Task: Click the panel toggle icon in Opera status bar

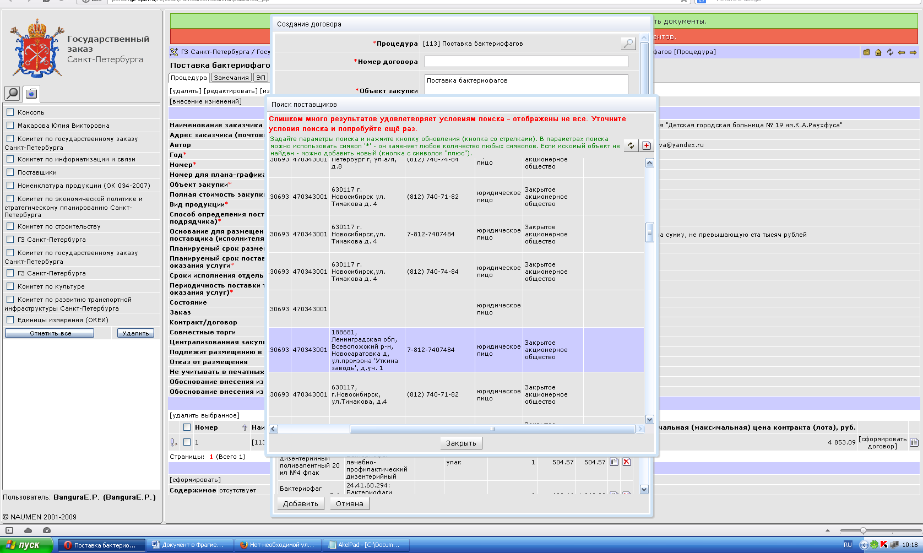Action: (9, 530)
